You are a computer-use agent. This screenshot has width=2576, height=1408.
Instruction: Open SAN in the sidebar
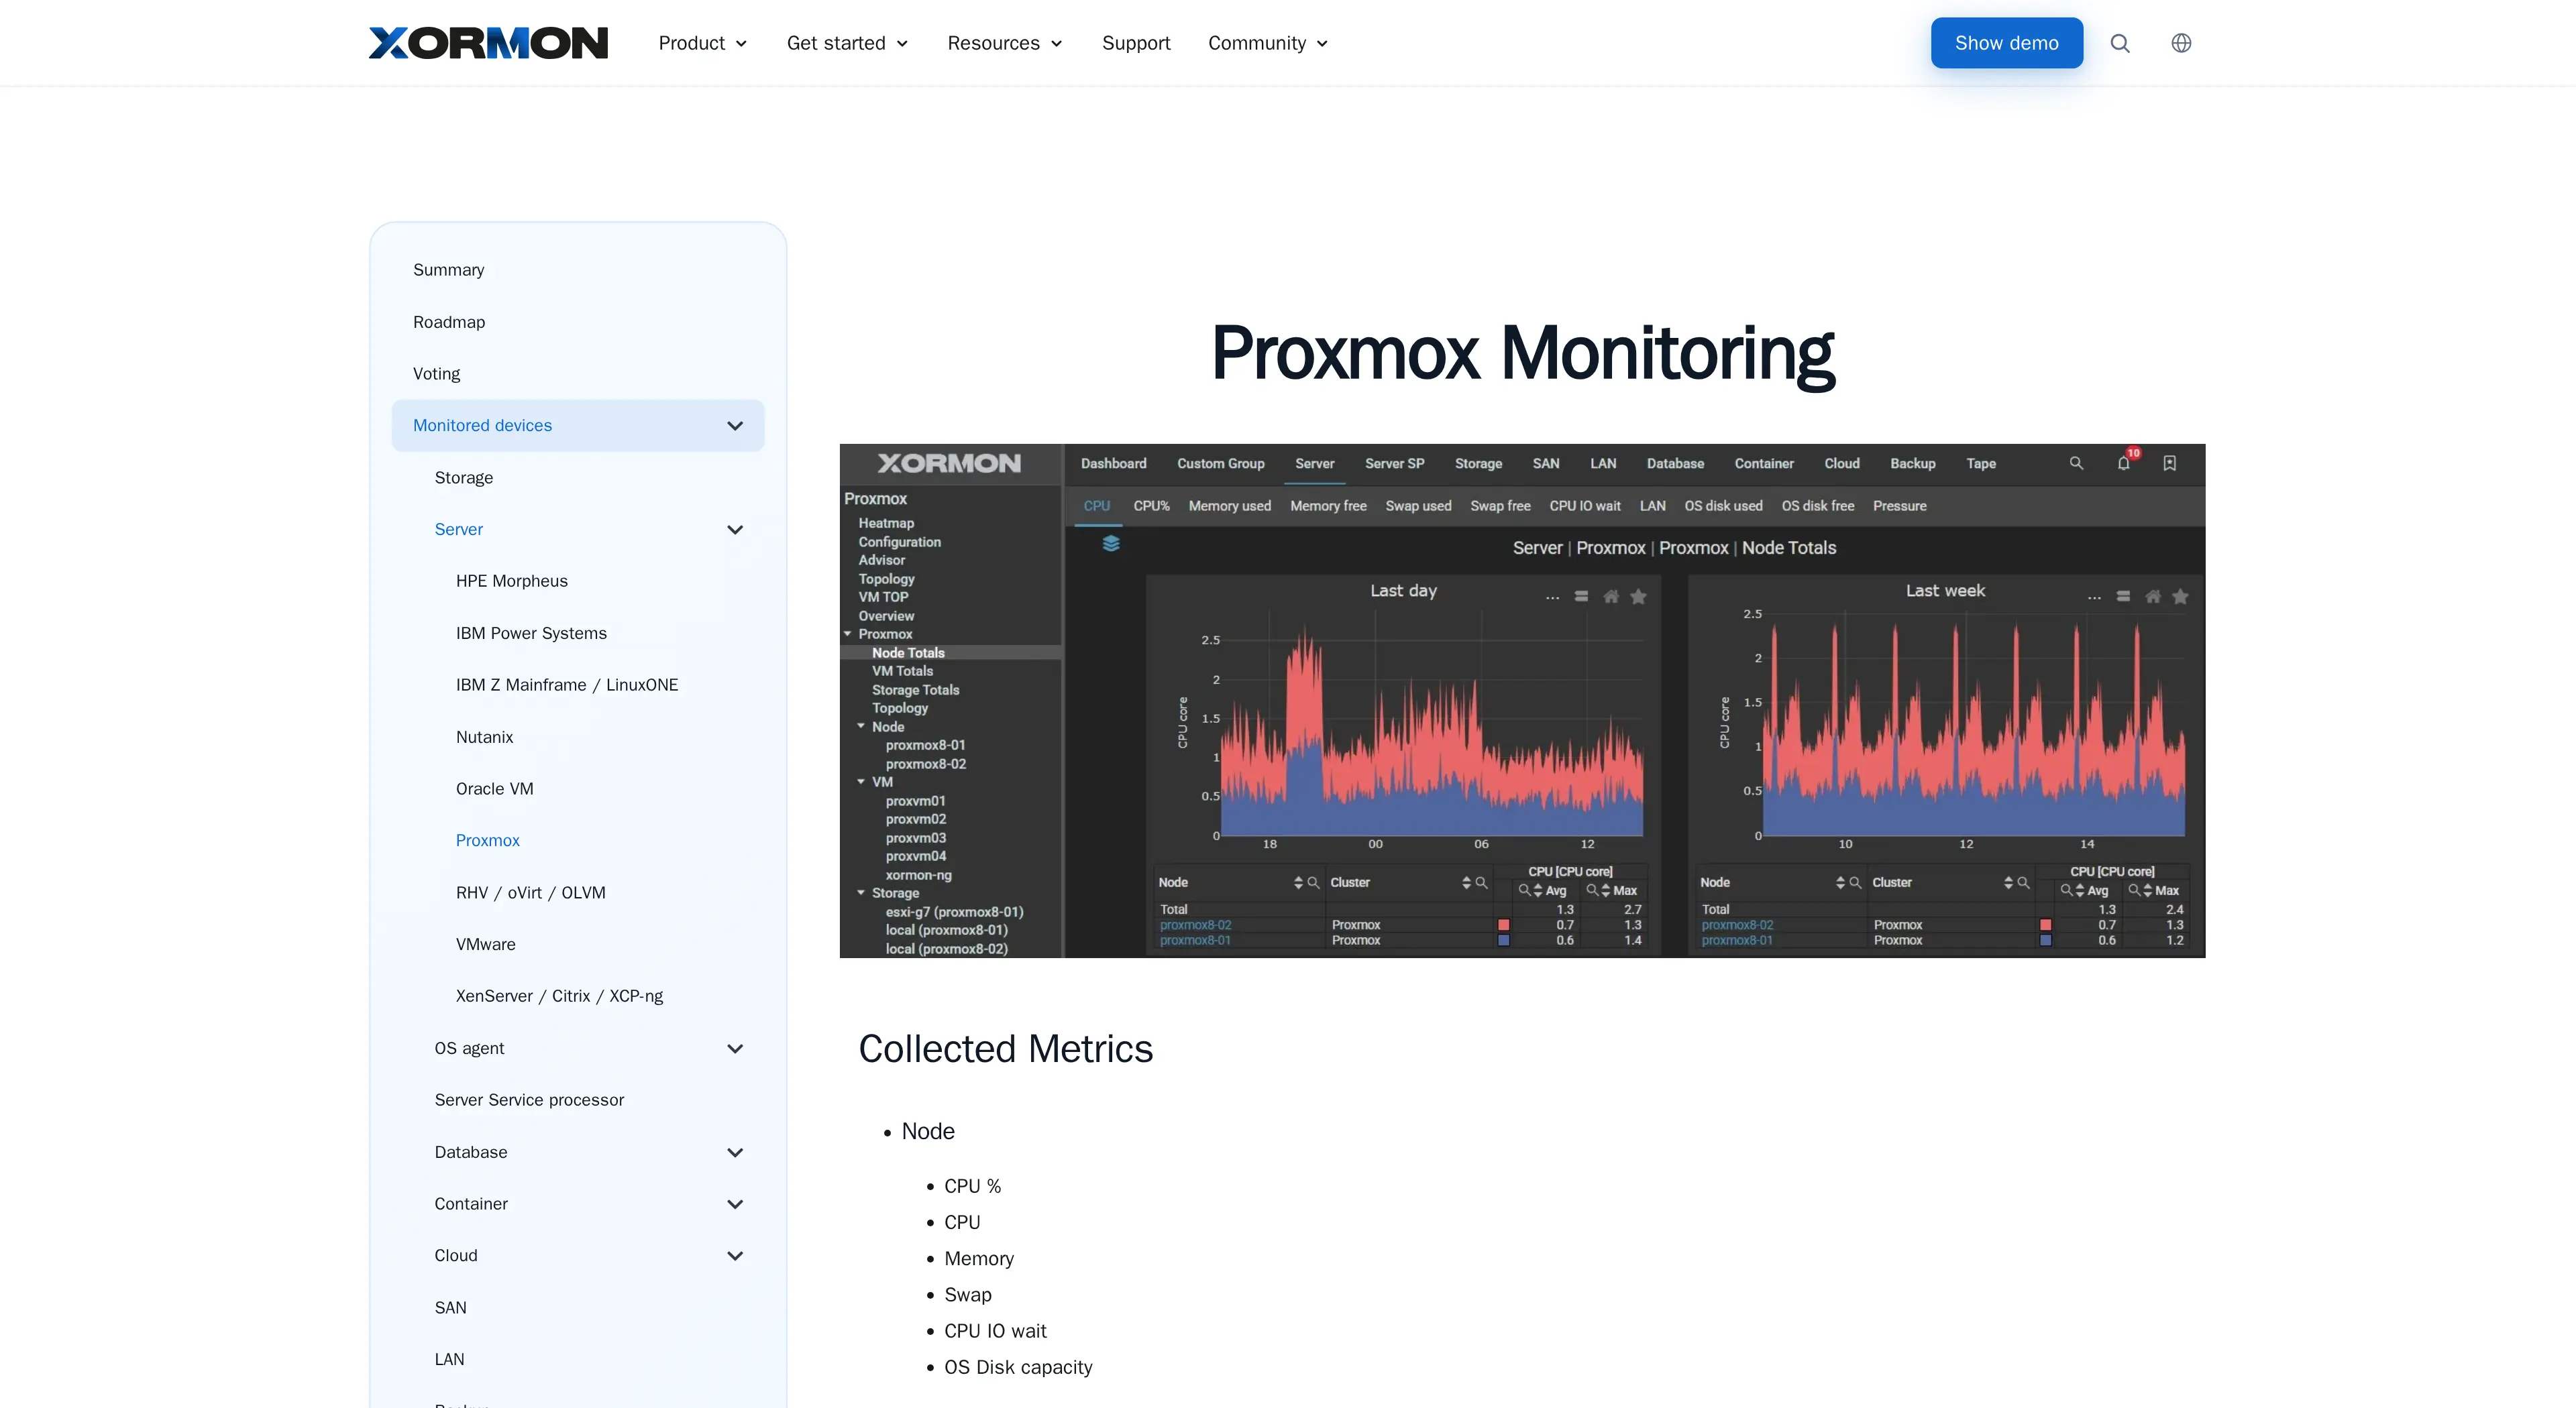(x=450, y=1308)
